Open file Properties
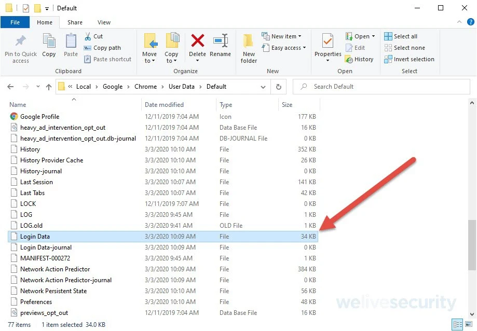 [328, 47]
